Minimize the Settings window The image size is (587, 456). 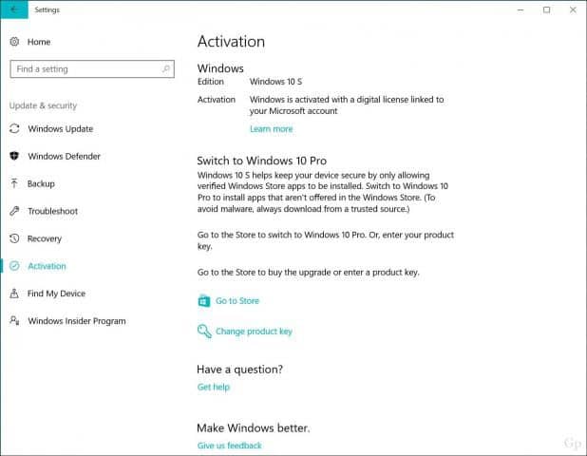pos(521,9)
